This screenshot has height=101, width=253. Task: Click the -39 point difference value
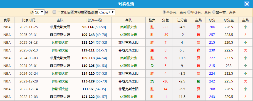(x=165, y=35)
